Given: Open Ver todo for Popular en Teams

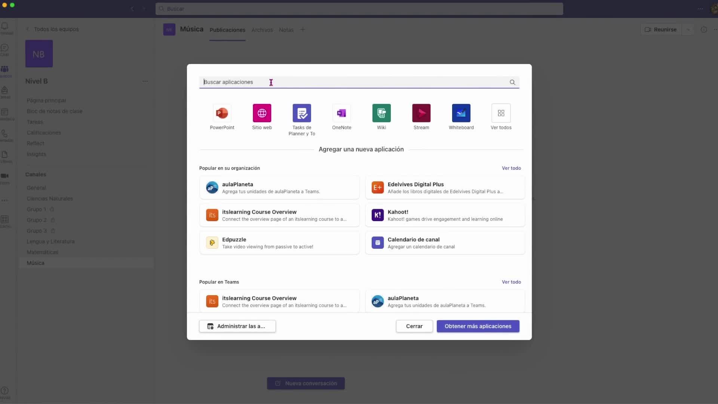Looking at the screenshot, I should click(x=511, y=282).
